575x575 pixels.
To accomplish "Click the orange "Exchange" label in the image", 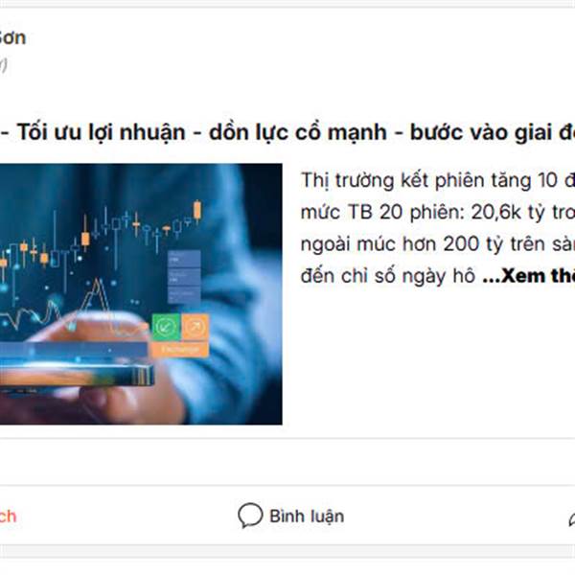I will pyautogui.click(x=180, y=350).
